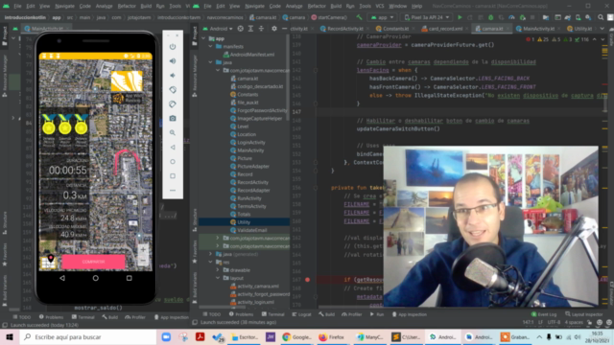
Task: Open the Refactor menu in right window
Action: click(x=317, y=7)
